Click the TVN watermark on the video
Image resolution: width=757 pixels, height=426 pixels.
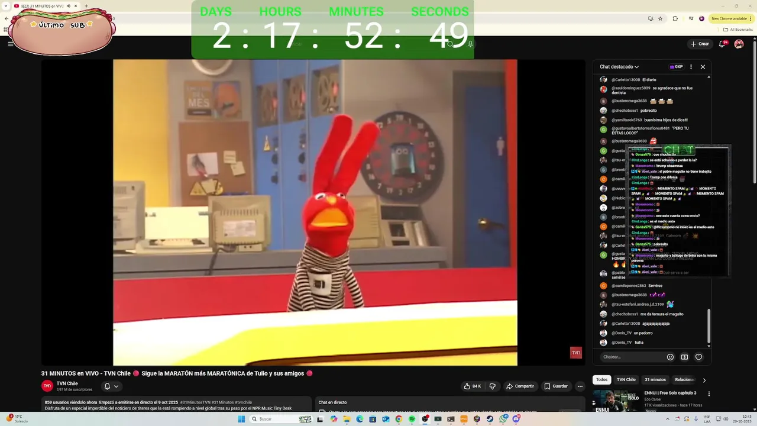click(x=576, y=353)
